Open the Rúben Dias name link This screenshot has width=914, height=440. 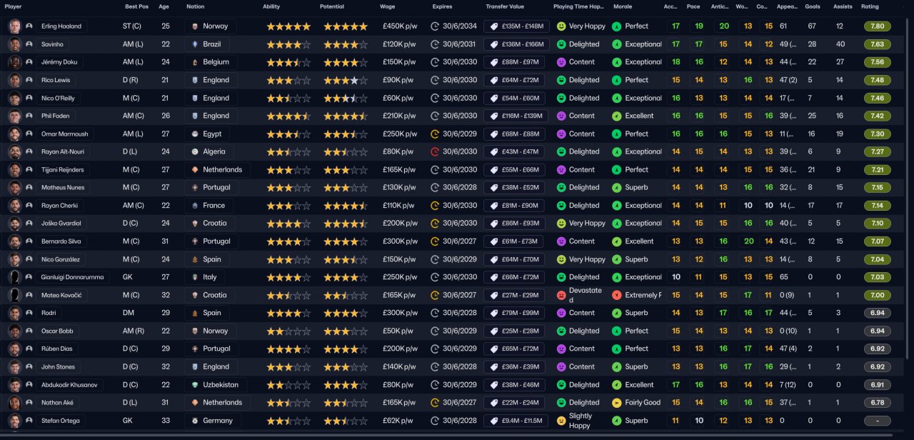(x=56, y=349)
